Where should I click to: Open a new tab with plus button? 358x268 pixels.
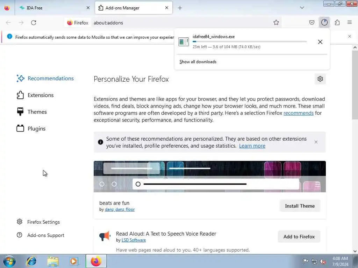coord(180,8)
